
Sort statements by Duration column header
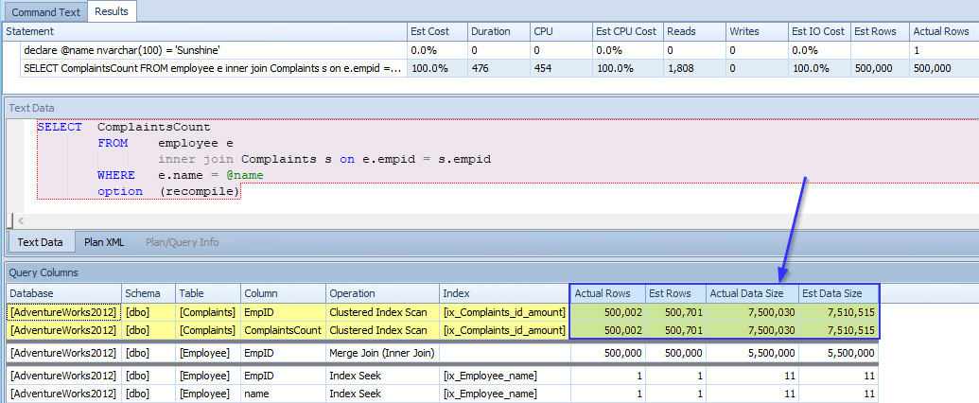[x=491, y=31]
